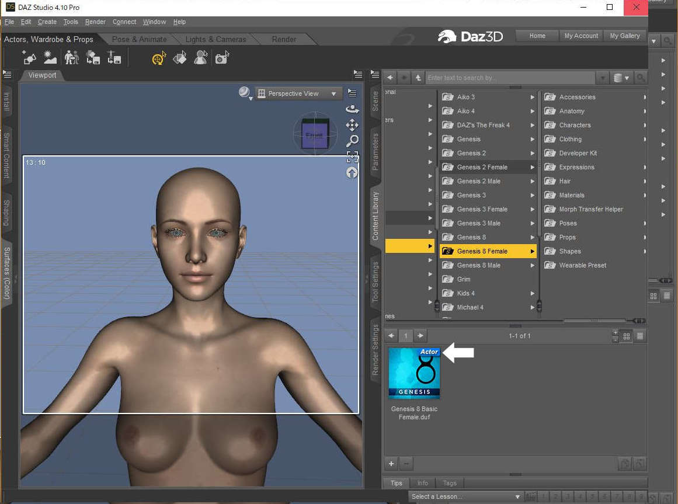Image resolution: width=678 pixels, height=504 pixels.
Task: Open the Viewport pane options menu icon
Action: (357, 74)
